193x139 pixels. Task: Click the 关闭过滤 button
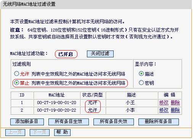(100, 54)
